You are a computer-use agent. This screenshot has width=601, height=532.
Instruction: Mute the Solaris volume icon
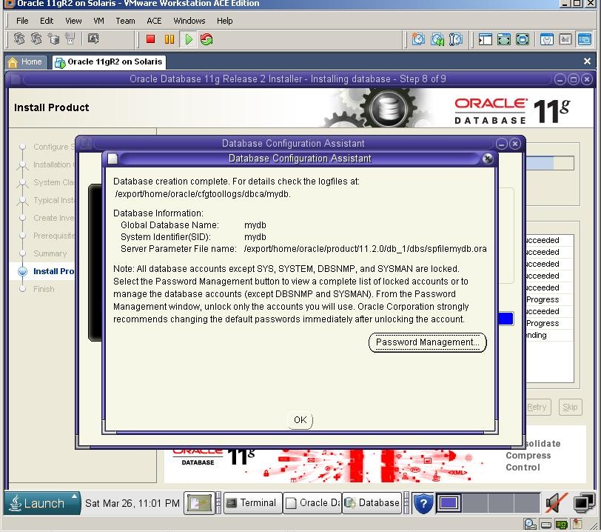point(554,502)
